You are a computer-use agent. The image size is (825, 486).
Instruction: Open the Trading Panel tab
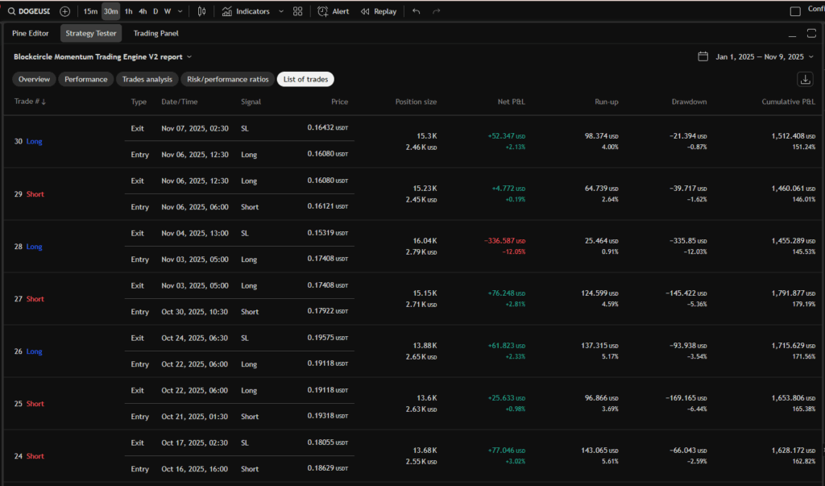point(155,33)
